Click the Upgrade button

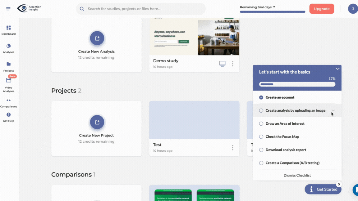322,9
